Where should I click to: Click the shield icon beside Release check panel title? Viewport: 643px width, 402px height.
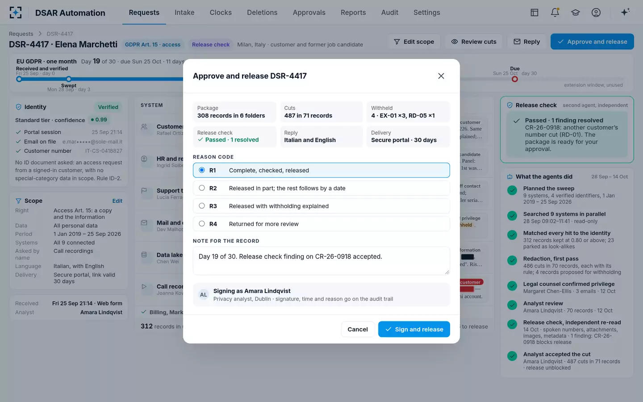pyautogui.click(x=510, y=105)
